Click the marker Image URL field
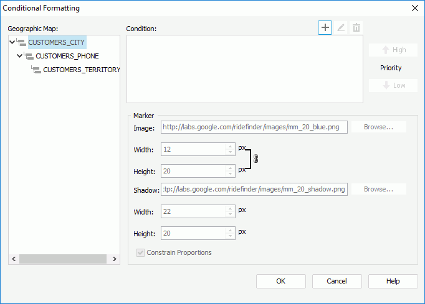Viewport: 425px width, 304px height. 254,127
